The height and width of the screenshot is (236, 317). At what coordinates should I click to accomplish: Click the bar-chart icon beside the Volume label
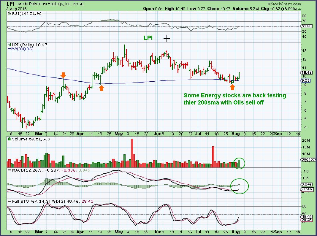(x=9, y=139)
